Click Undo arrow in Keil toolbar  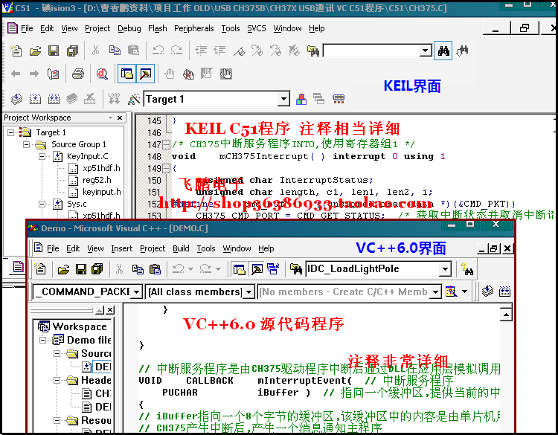coord(158,51)
